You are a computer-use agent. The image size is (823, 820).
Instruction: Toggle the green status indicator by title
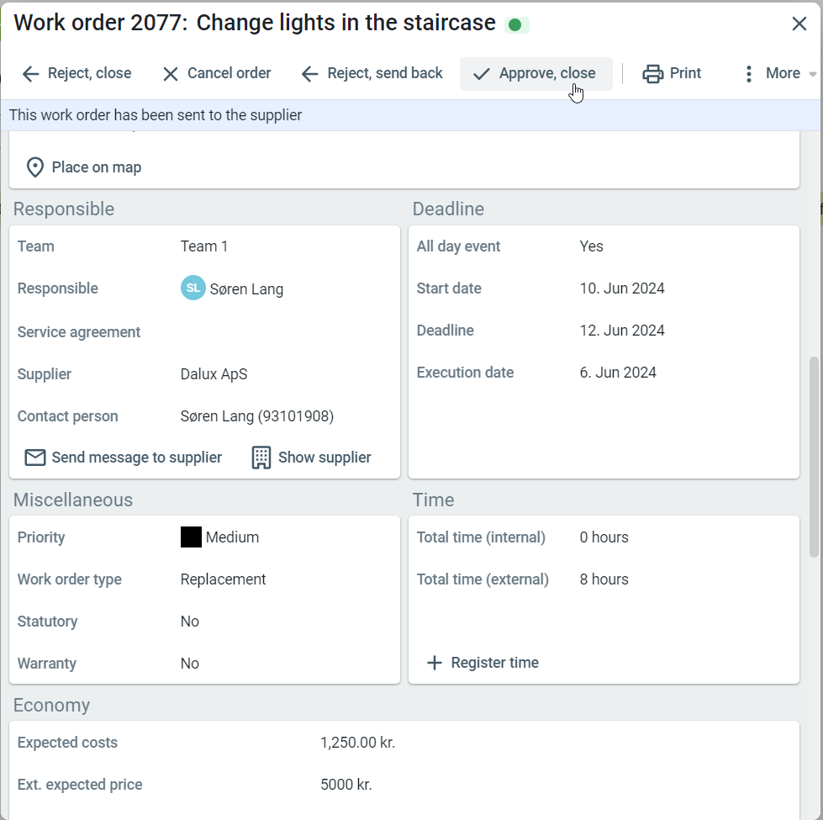coord(516,25)
